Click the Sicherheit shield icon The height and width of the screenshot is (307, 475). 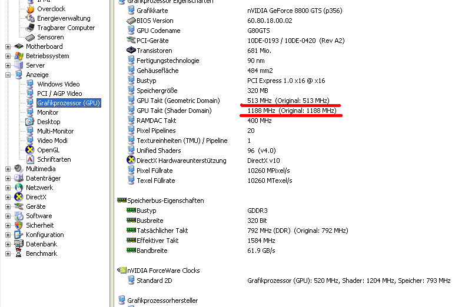[x=19, y=225]
